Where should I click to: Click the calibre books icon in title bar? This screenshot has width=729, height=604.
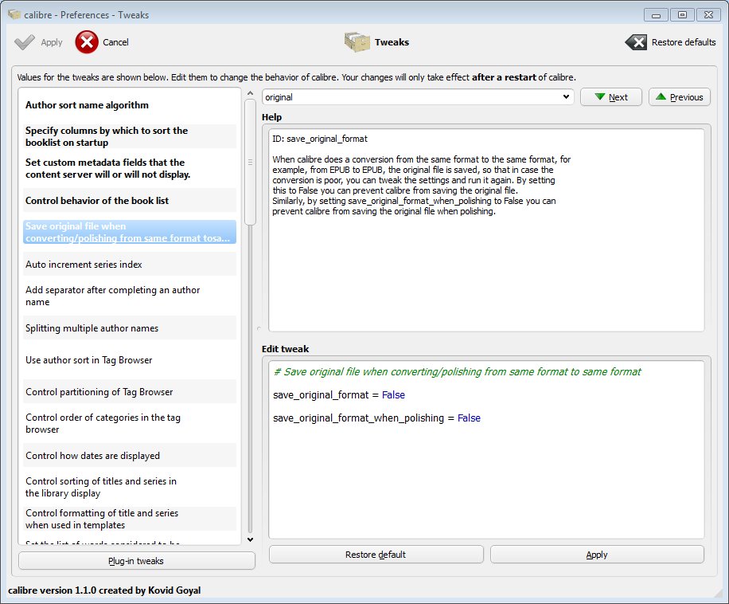14,14
